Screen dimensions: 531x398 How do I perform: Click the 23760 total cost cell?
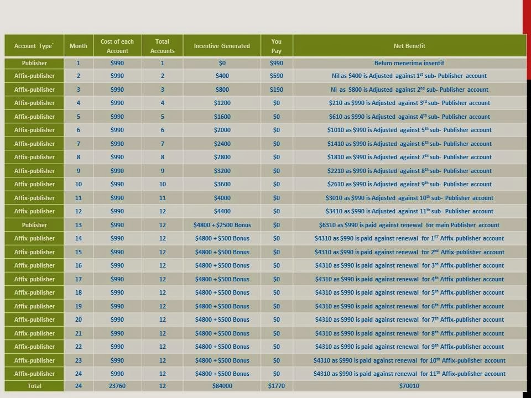[117, 386]
